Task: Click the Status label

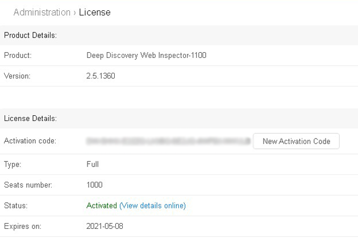Action: point(15,206)
